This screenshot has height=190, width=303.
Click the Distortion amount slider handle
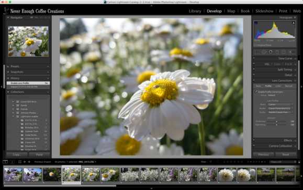click(276, 122)
